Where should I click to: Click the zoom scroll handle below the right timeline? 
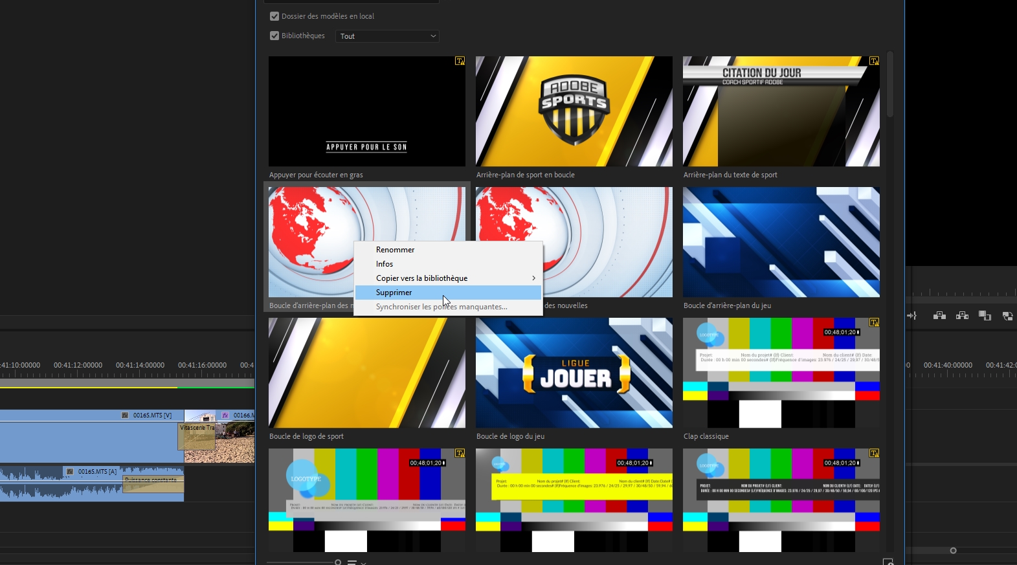[953, 551]
